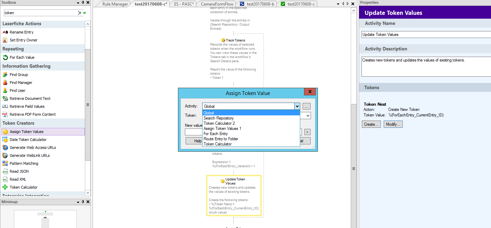Screen dimensions: 491x228
Task: Switch to the Rule Manager tab
Action: pos(115,4)
